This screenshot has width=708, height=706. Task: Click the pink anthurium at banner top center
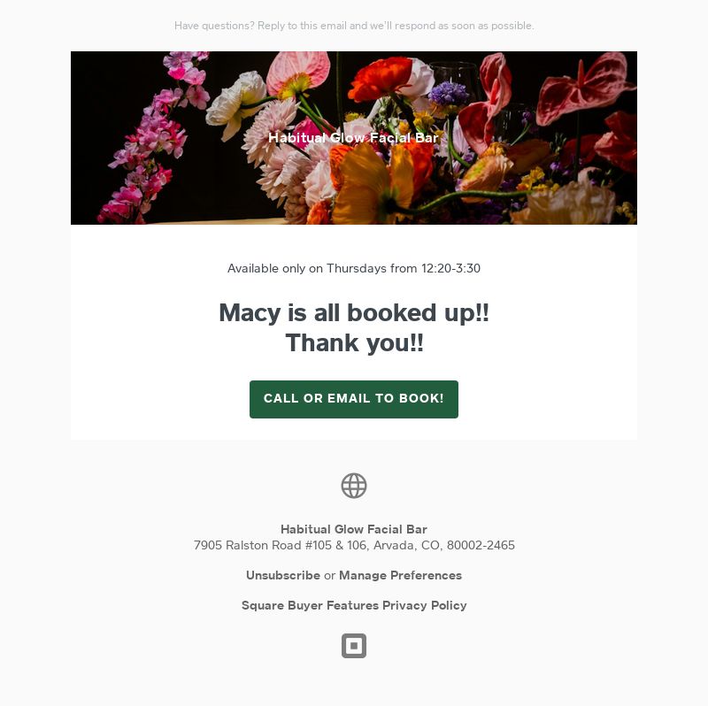click(298, 74)
